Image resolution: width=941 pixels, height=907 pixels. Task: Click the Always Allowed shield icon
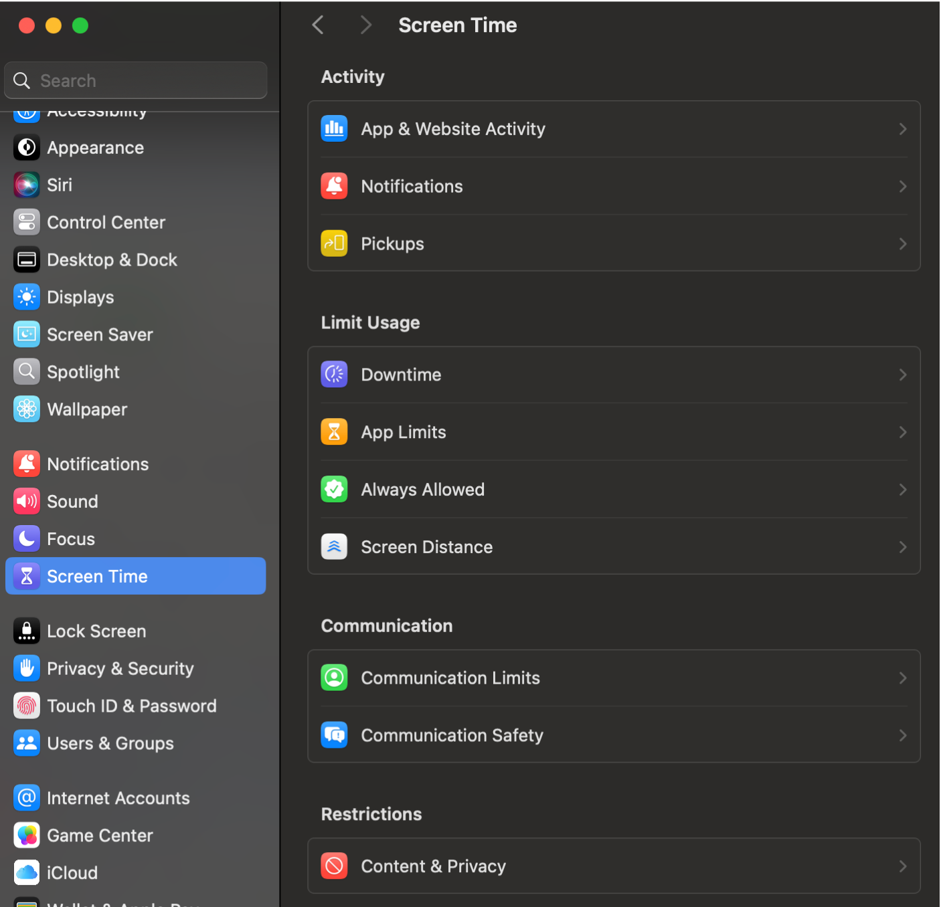[x=334, y=489]
